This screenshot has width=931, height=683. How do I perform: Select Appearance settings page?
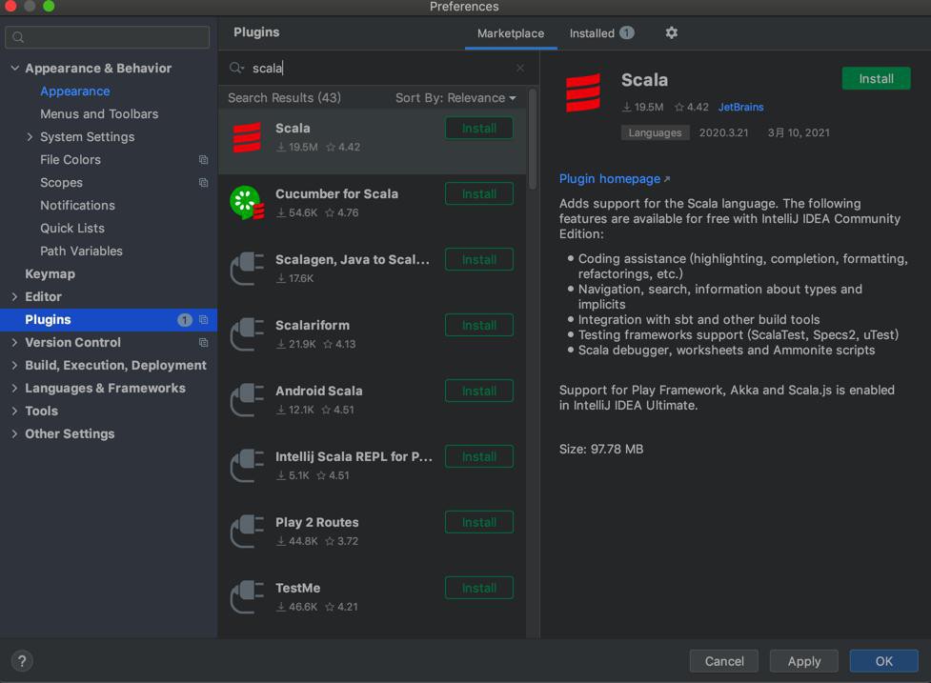pyautogui.click(x=75, y=91)
